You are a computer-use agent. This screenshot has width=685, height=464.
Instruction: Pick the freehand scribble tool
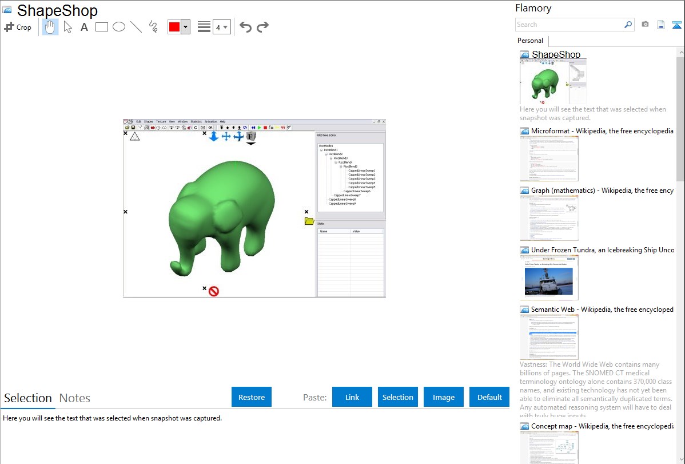pyautogui.click(x=153, y=27)
